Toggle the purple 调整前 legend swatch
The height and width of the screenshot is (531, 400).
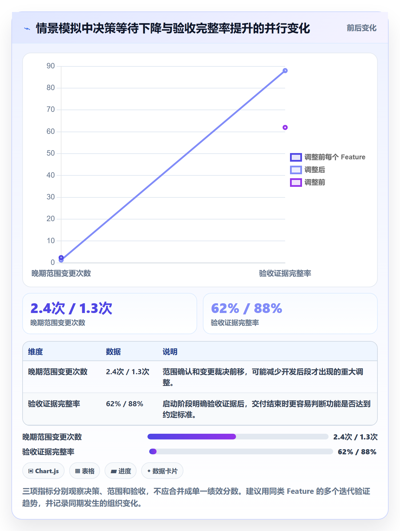(296, 182)
